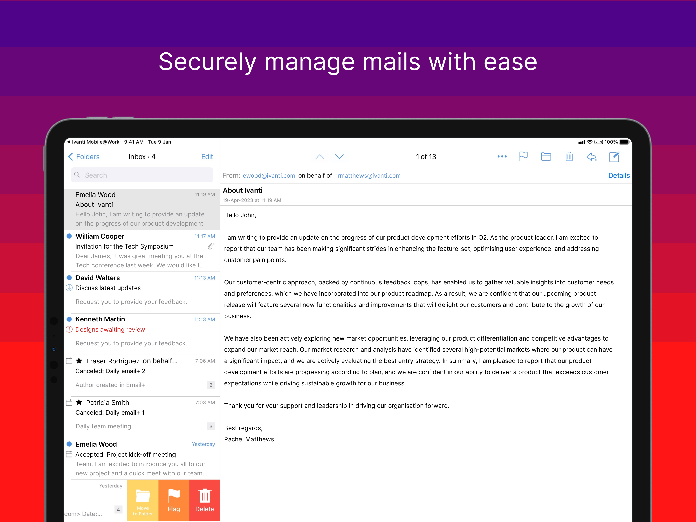
Task: Click the 1 of 13 counter
Action: (x=426, y=156)
